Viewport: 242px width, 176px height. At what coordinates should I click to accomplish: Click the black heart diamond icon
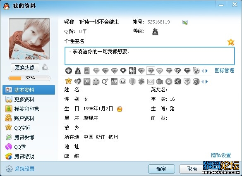point(123,71)
